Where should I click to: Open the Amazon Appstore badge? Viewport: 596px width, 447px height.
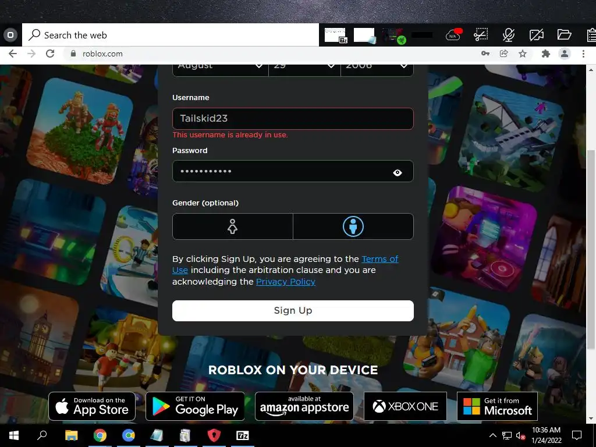pyautogui.click(x=304, y=406)
